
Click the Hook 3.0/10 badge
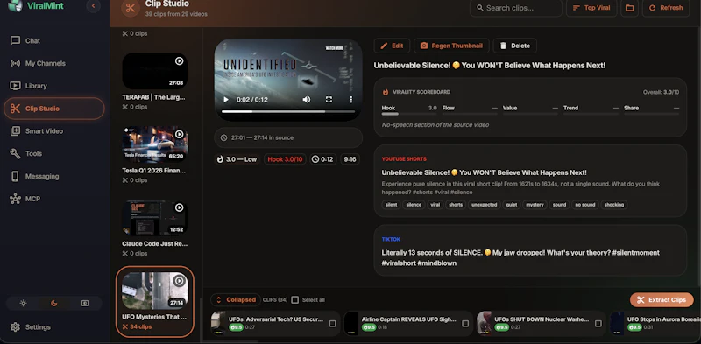pos(285,159)
